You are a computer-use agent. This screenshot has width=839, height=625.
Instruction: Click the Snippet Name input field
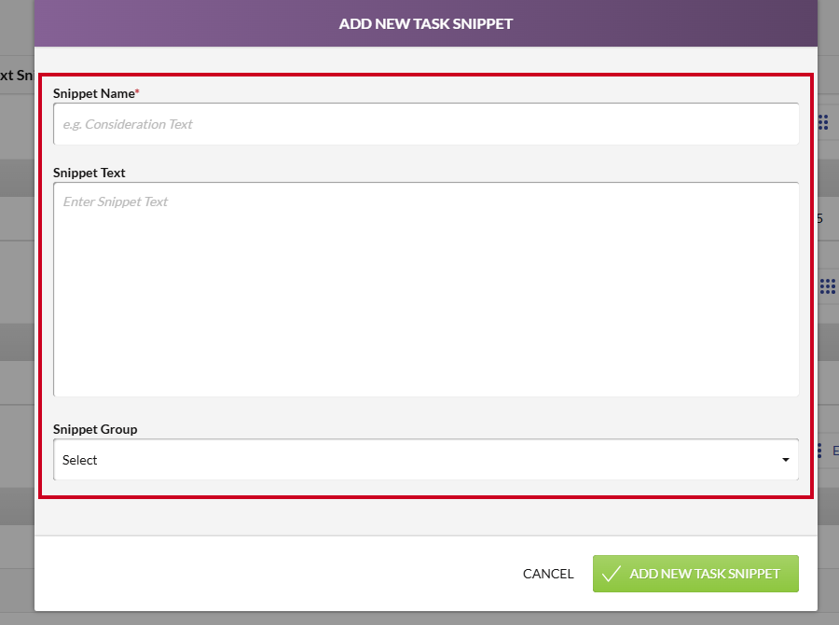click(x=426, y=124)
